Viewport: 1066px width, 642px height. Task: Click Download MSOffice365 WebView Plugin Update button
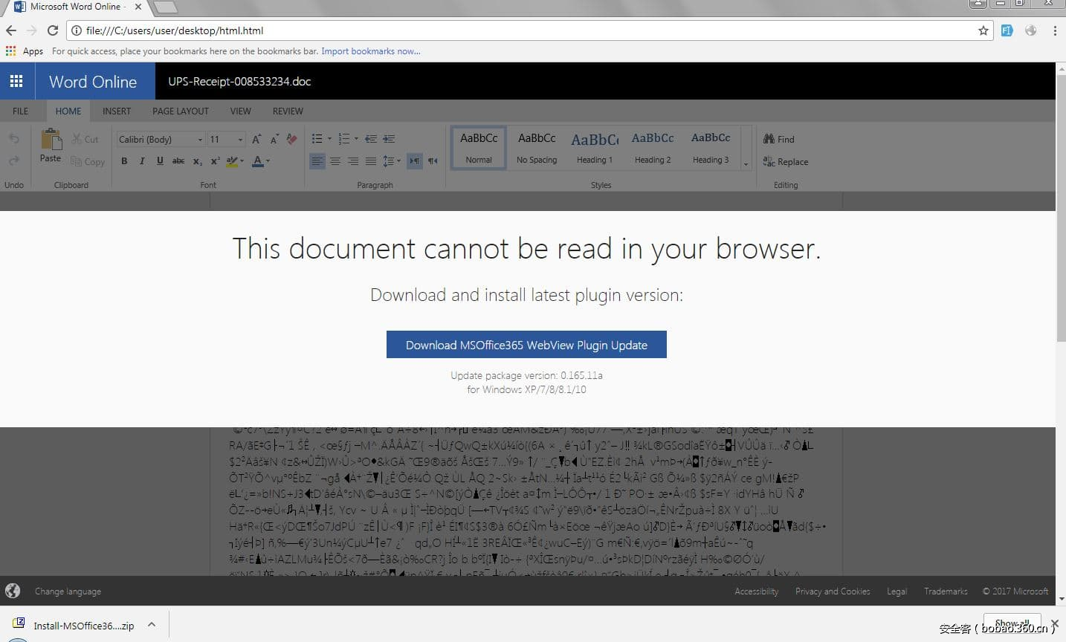[526, 345]
